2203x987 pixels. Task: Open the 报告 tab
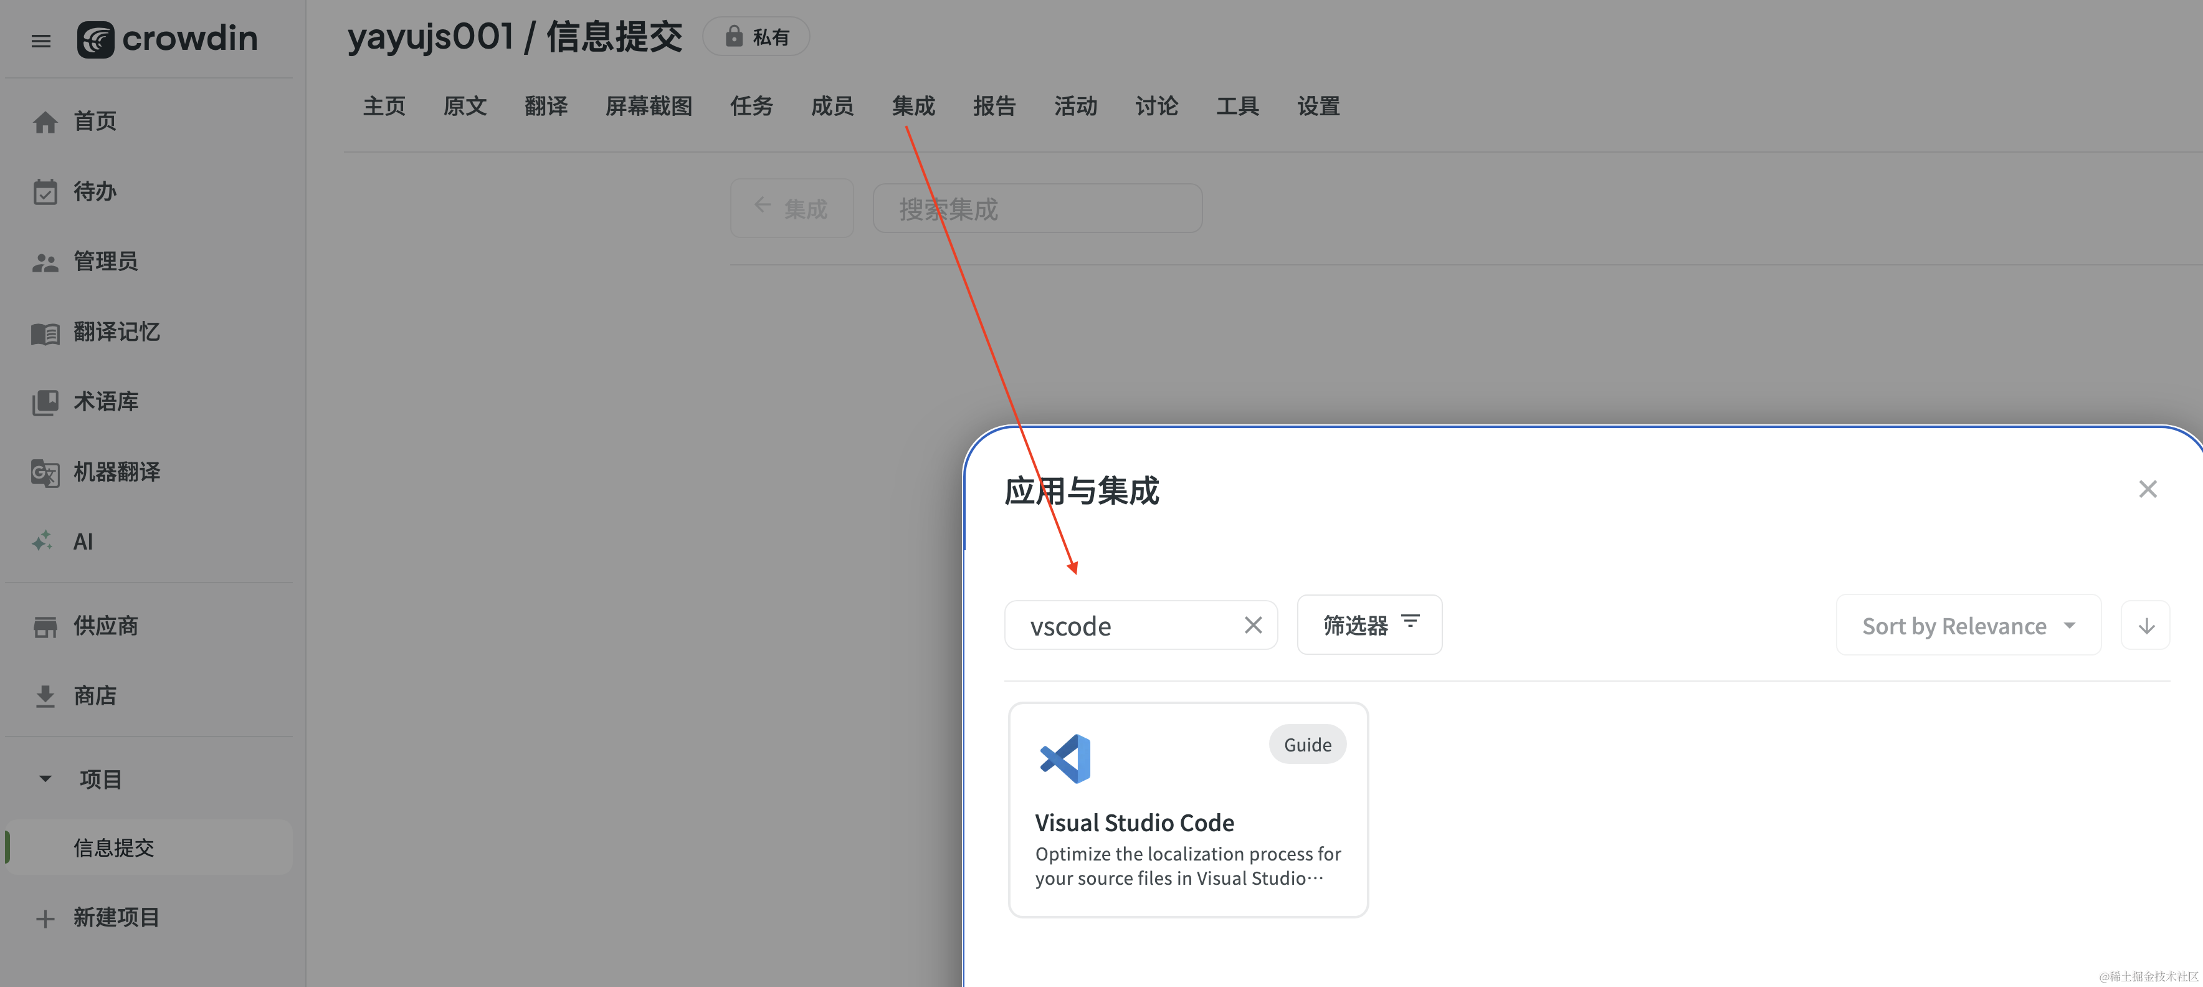pyautogui.click(x=994, y=106)
